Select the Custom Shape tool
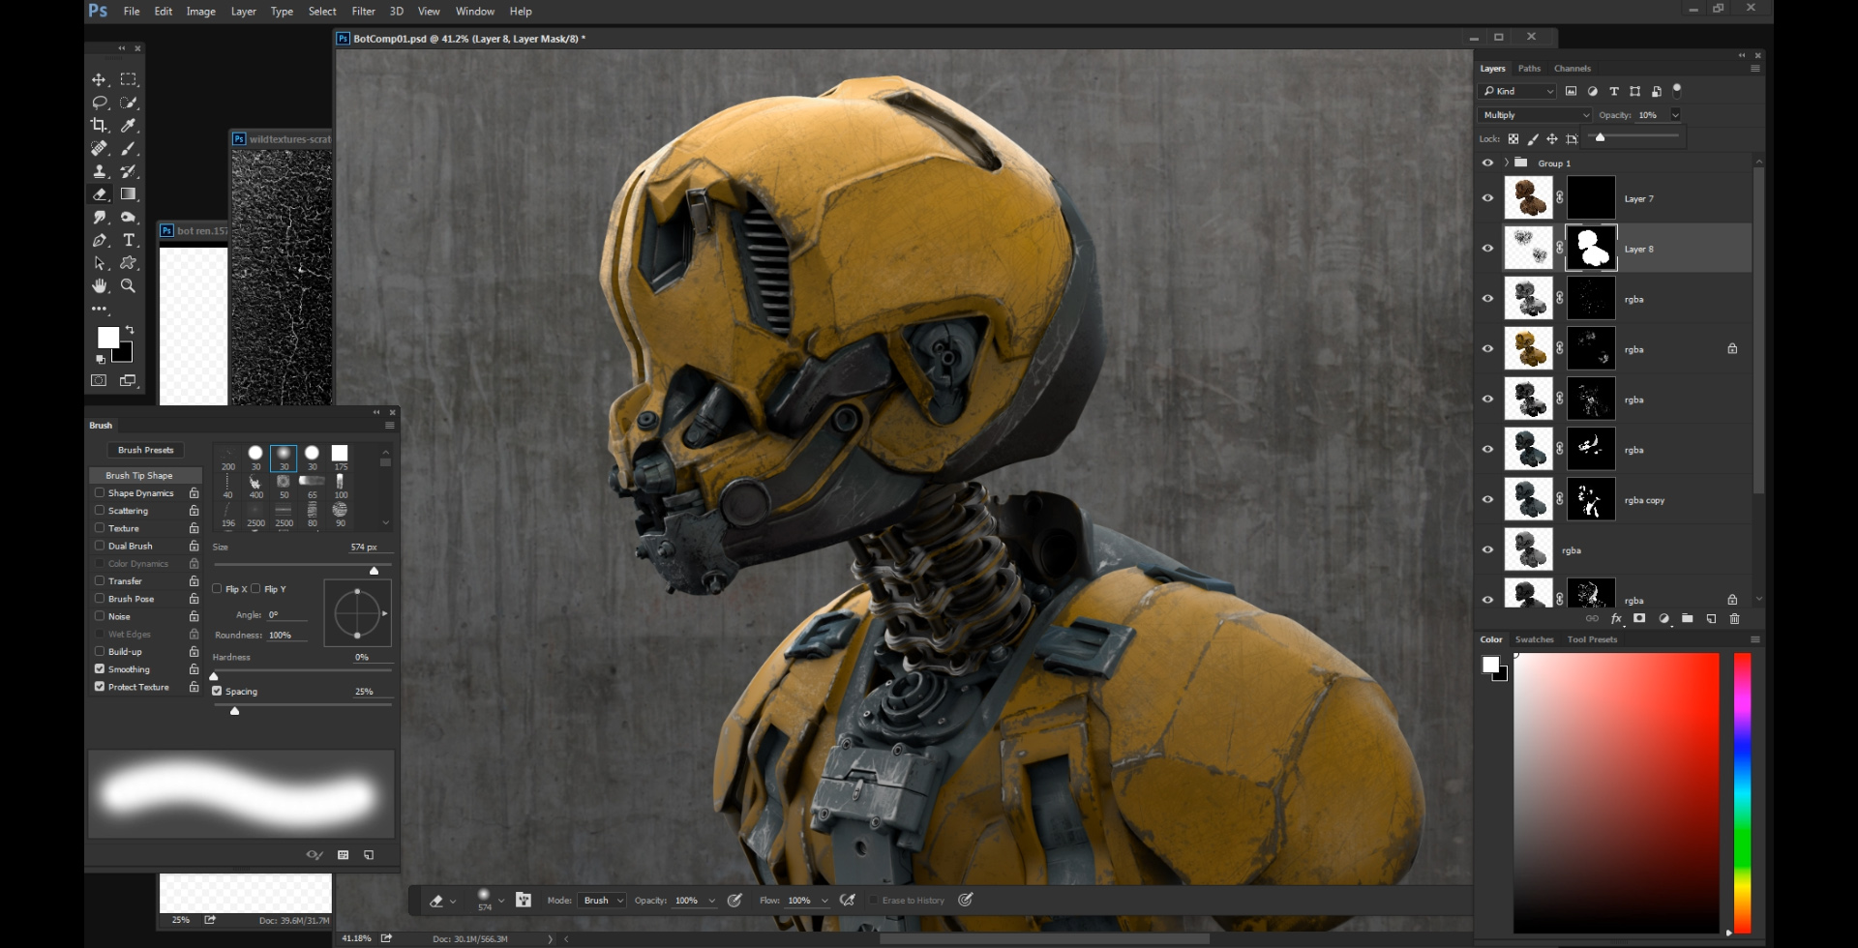The width and height of the screenshot is (1858, 948). [128, 263]
